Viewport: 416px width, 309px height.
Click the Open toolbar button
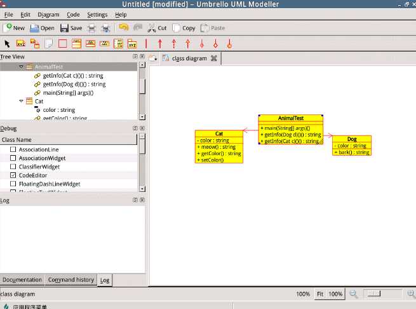42,28
